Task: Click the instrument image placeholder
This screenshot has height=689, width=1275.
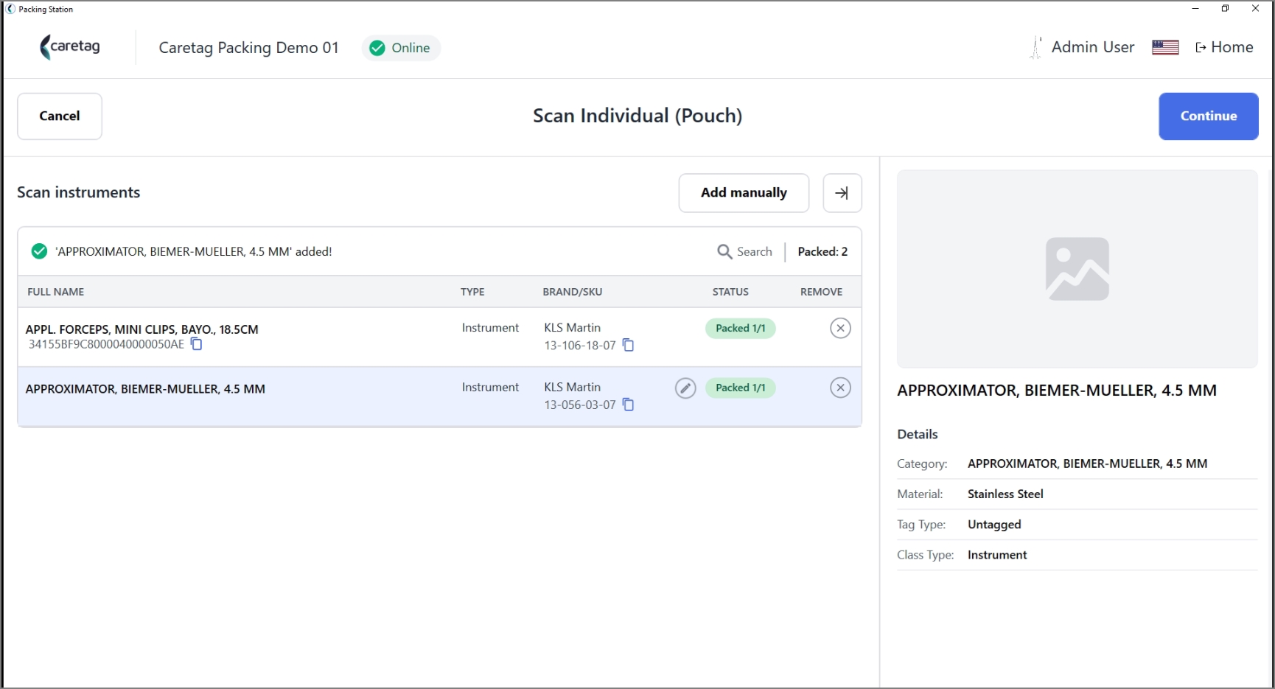Action: click(1077, 269)
